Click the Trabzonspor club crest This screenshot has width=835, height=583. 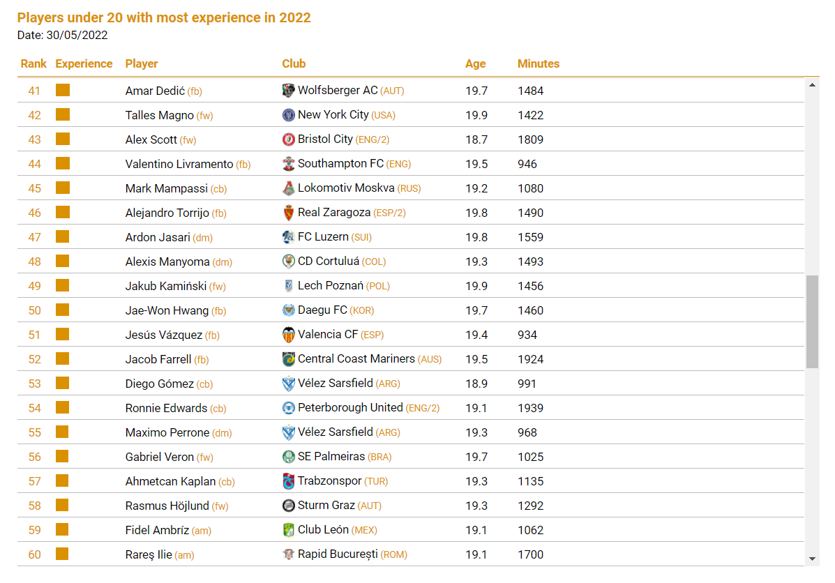pyautogui.click(x=288, y=481)
